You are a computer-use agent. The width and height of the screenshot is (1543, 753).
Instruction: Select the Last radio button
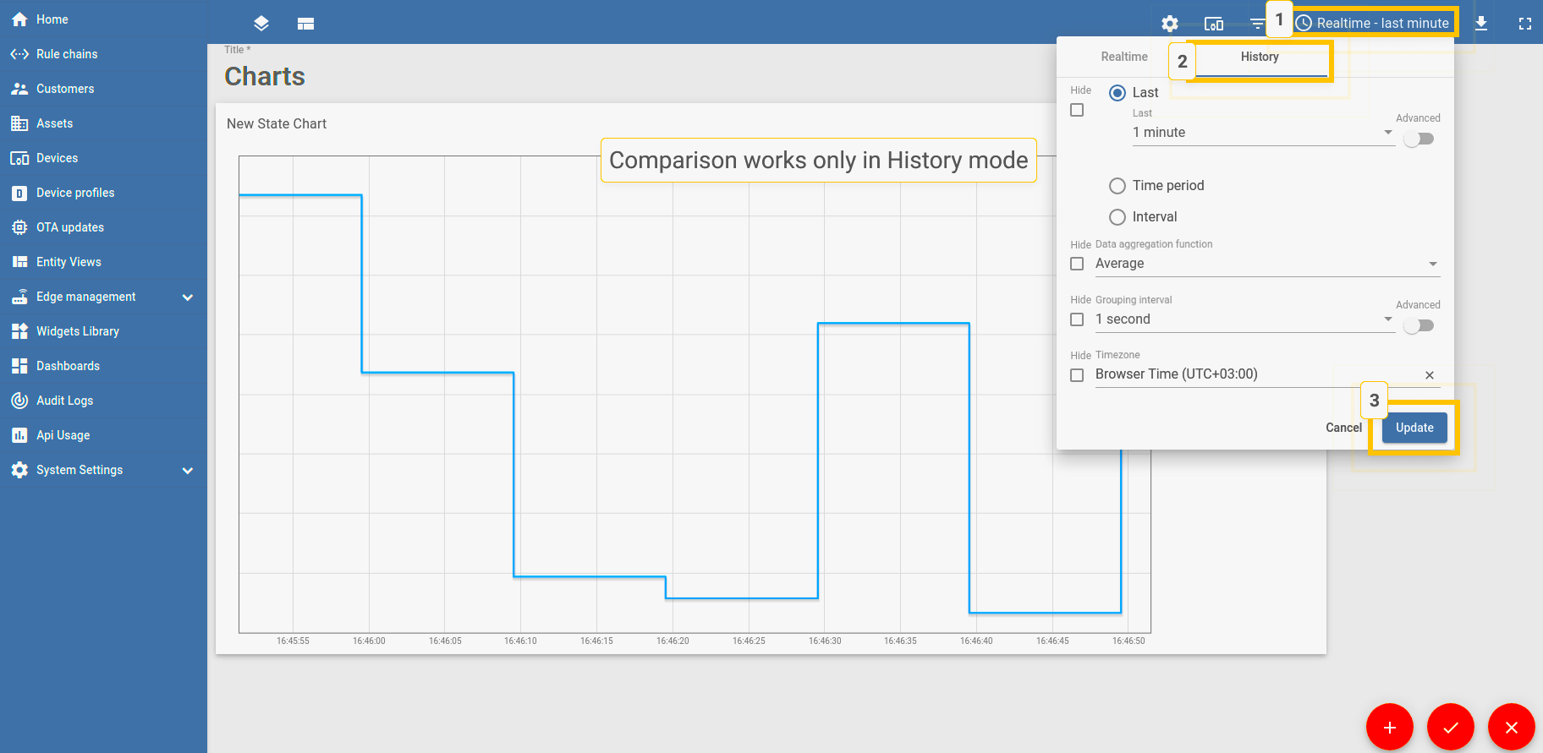[1117, 93]
